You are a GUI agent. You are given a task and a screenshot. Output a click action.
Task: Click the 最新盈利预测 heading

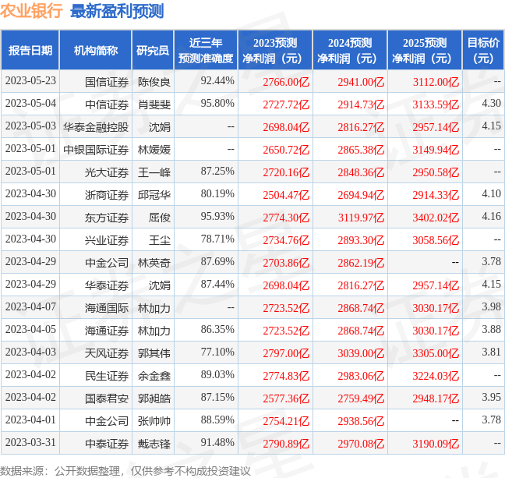[x=117, y=12]
